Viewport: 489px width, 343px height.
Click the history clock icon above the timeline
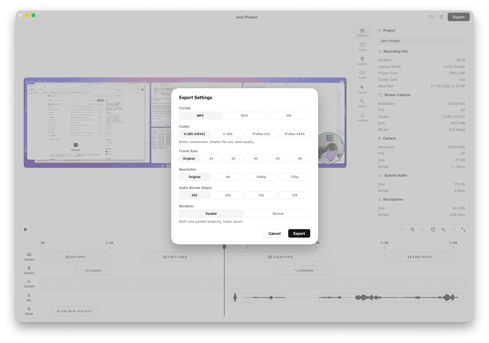433,229
